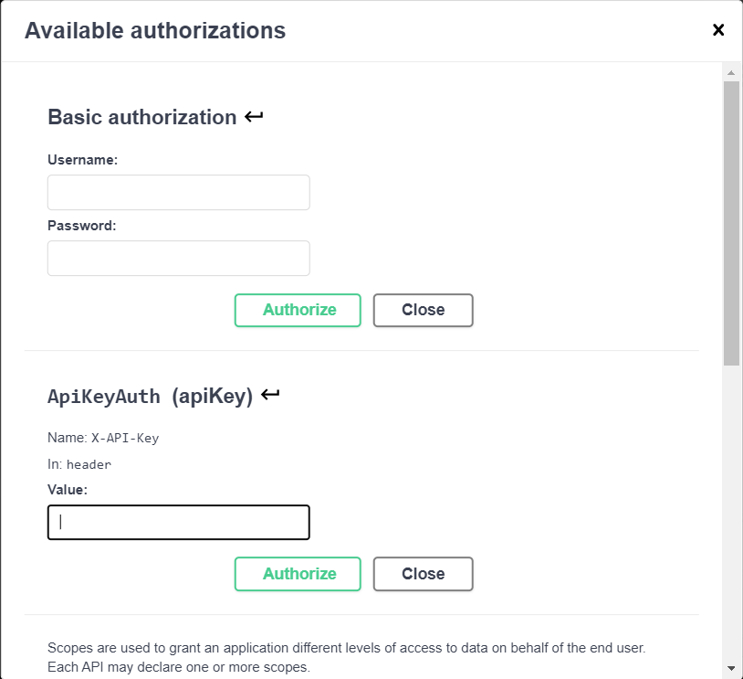Click the scrollbar up arrow

pos(731,72)
